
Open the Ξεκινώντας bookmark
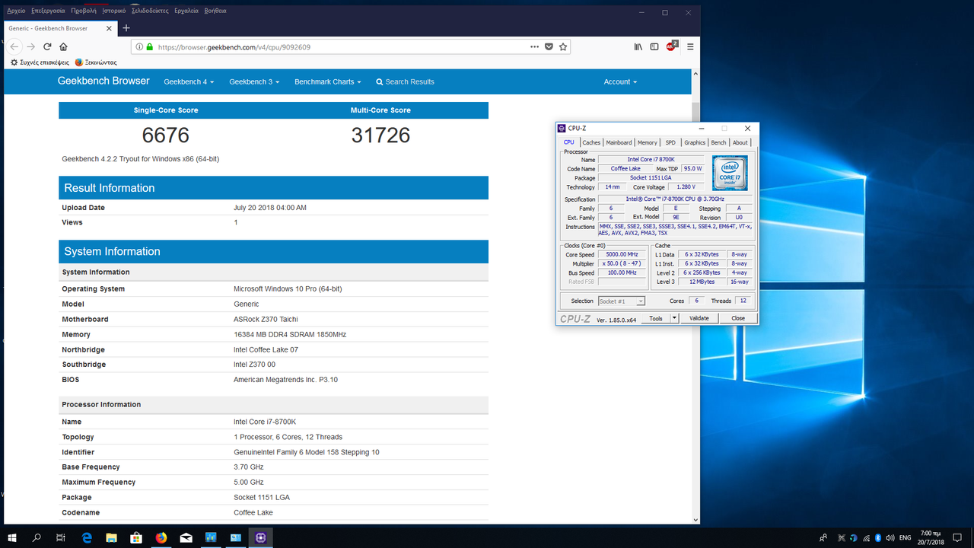click(96, 62)
